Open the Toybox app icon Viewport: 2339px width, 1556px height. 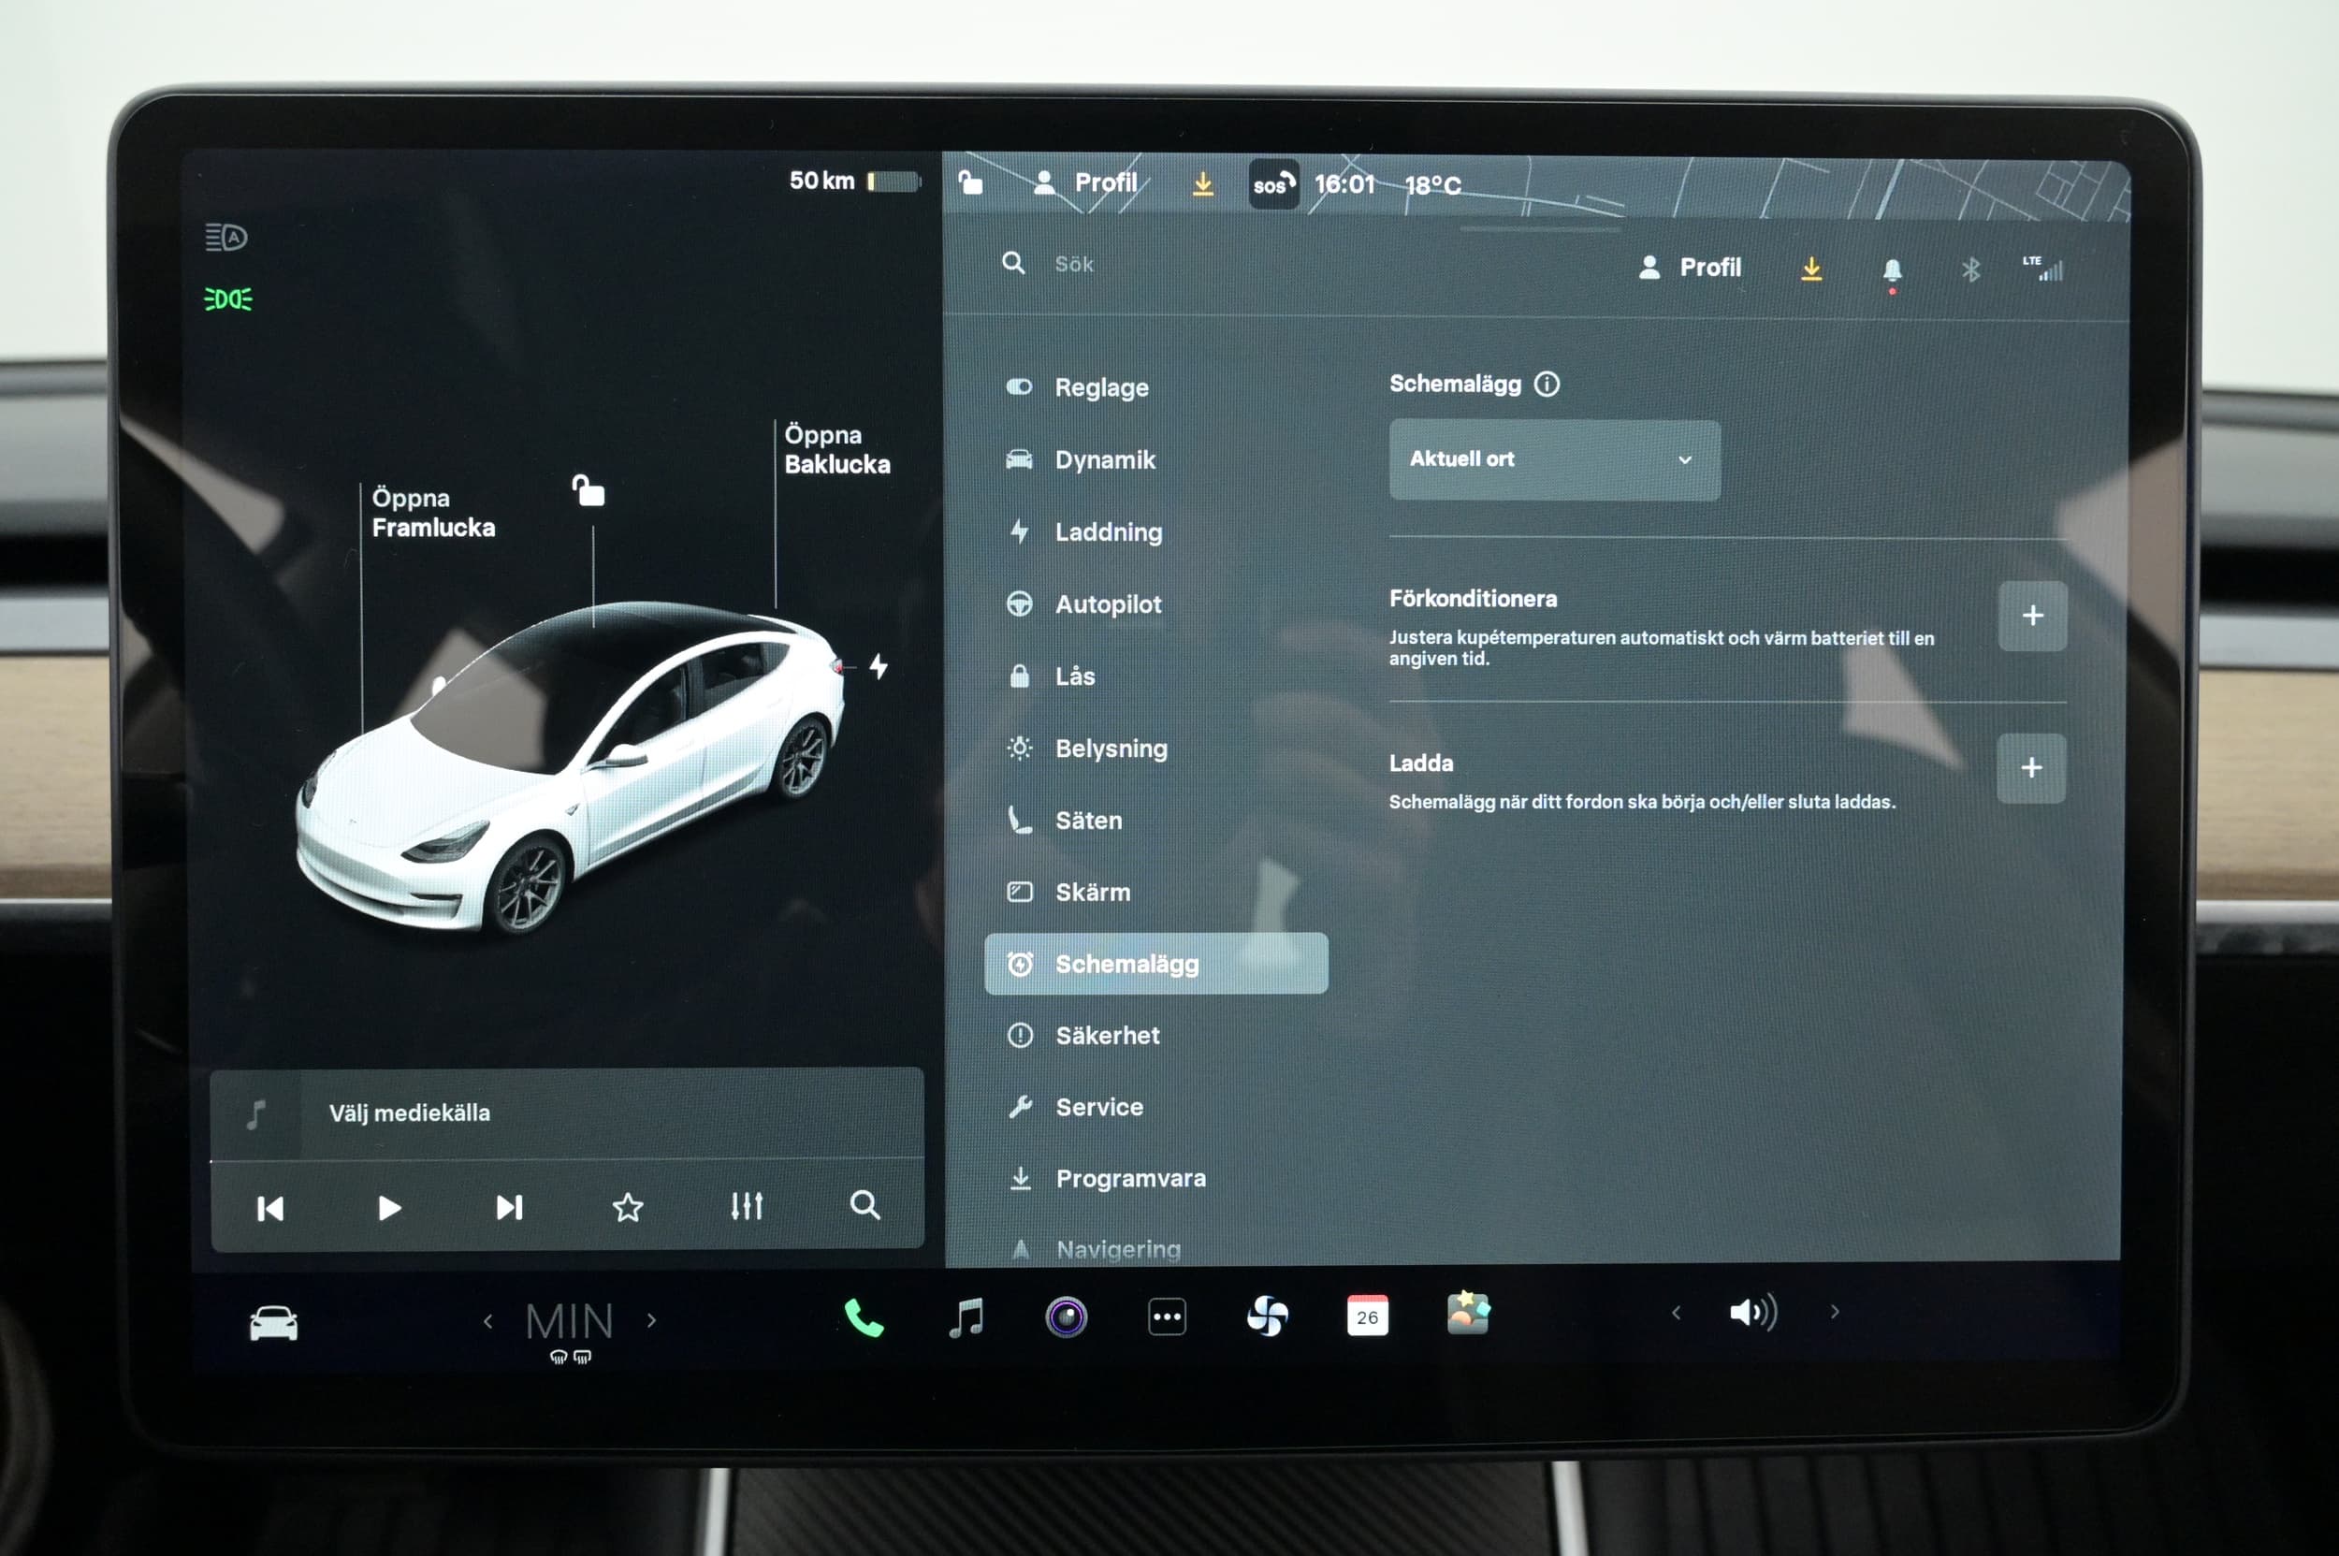pyautogui.click(x=1468, y=1314)
